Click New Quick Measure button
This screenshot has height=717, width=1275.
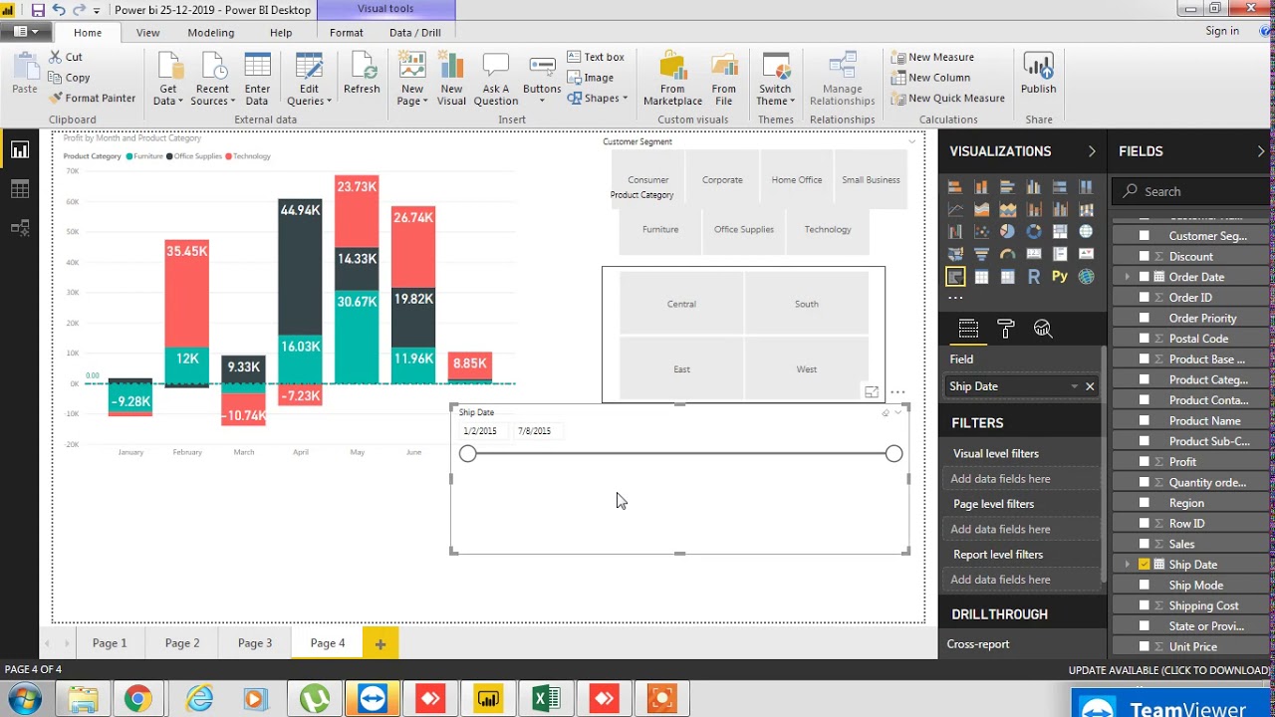coord(947,98)
